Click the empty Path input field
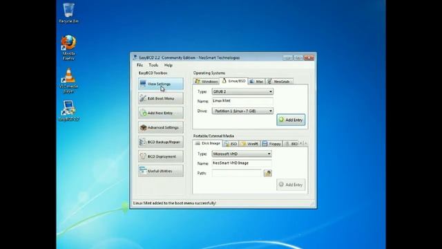 (237, 173)
